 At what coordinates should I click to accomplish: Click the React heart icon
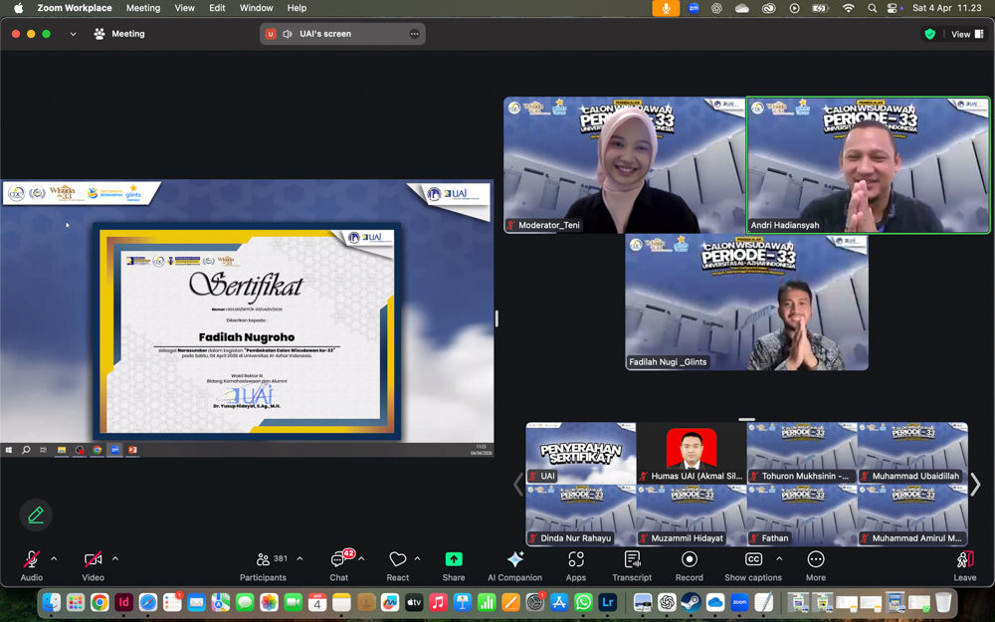click(x=398, y=564)
